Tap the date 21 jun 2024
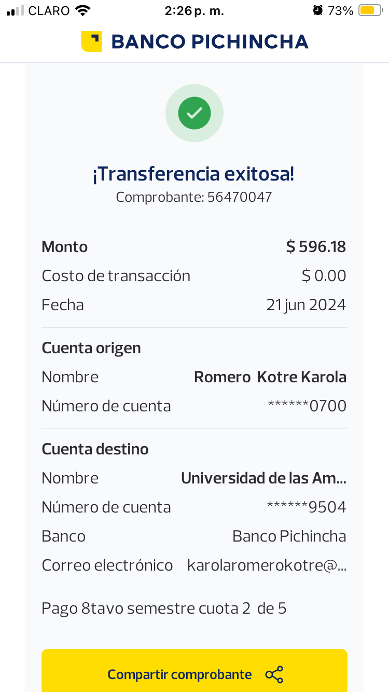Screen dimensions: 389x692 pyautogui.click(x=306, y=305)
